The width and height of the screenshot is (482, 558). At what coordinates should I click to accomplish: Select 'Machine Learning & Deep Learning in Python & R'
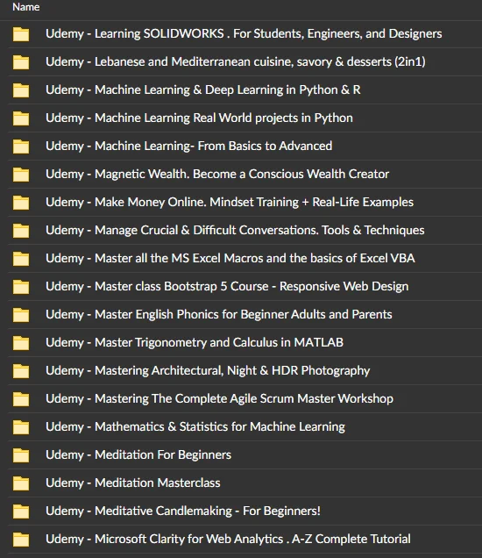tap(228, 90)
